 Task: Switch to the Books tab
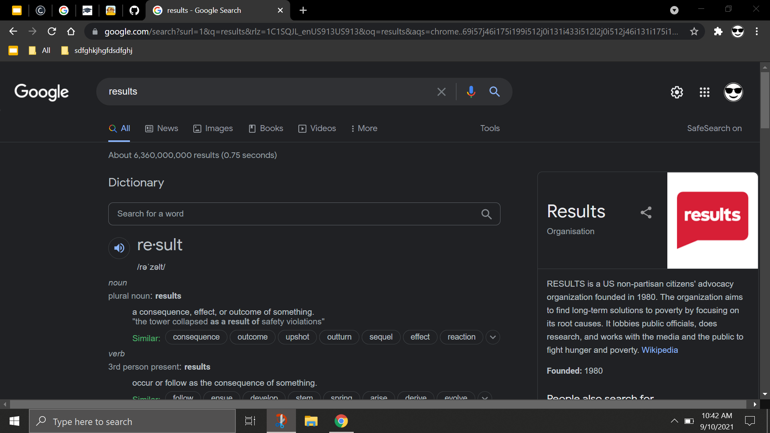point(266,128)
